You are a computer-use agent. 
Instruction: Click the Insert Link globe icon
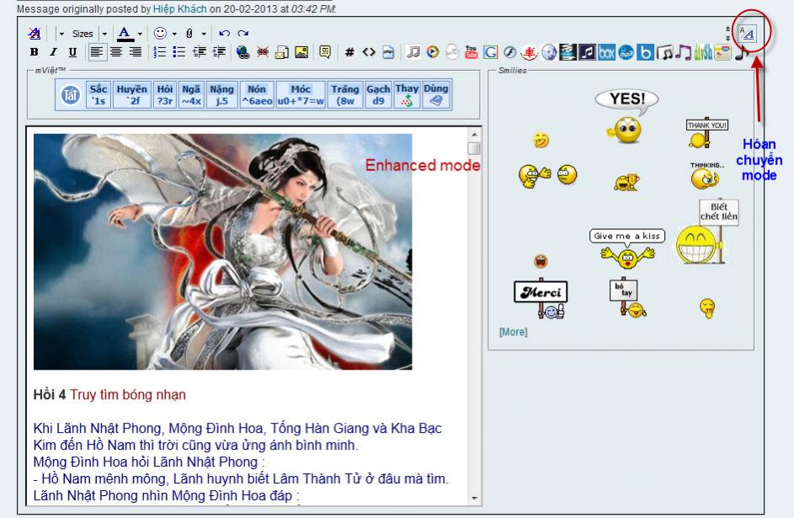243,52
